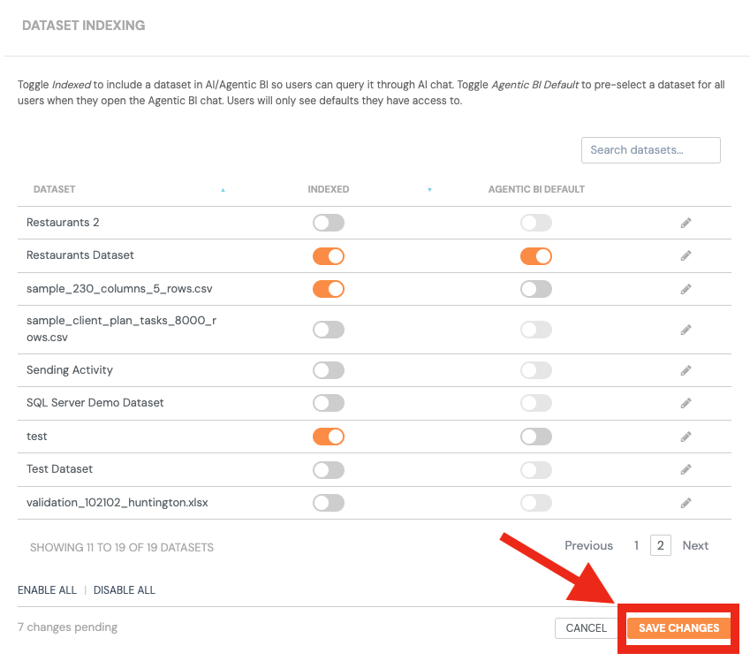The width and height of the screenshot is (750, 661).
Task: Go to page 1 of datasets
Action: click(636, 545)
